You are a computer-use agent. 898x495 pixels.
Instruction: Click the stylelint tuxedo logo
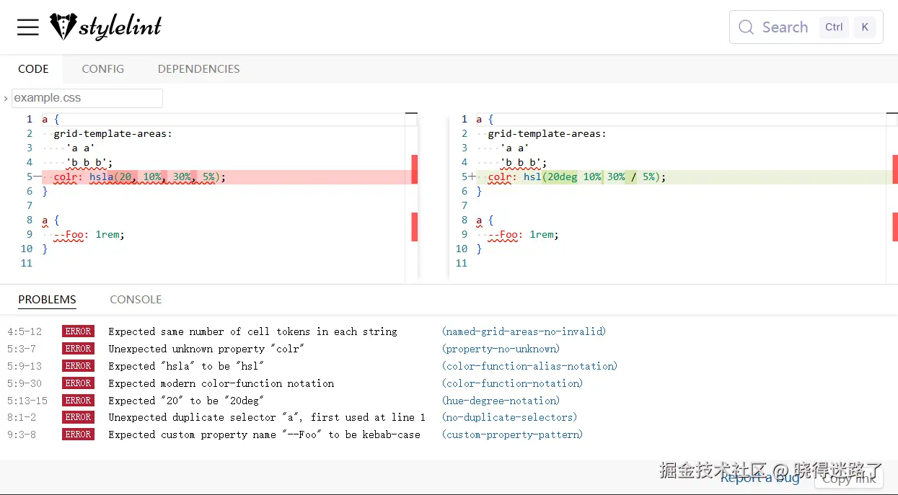63,27
